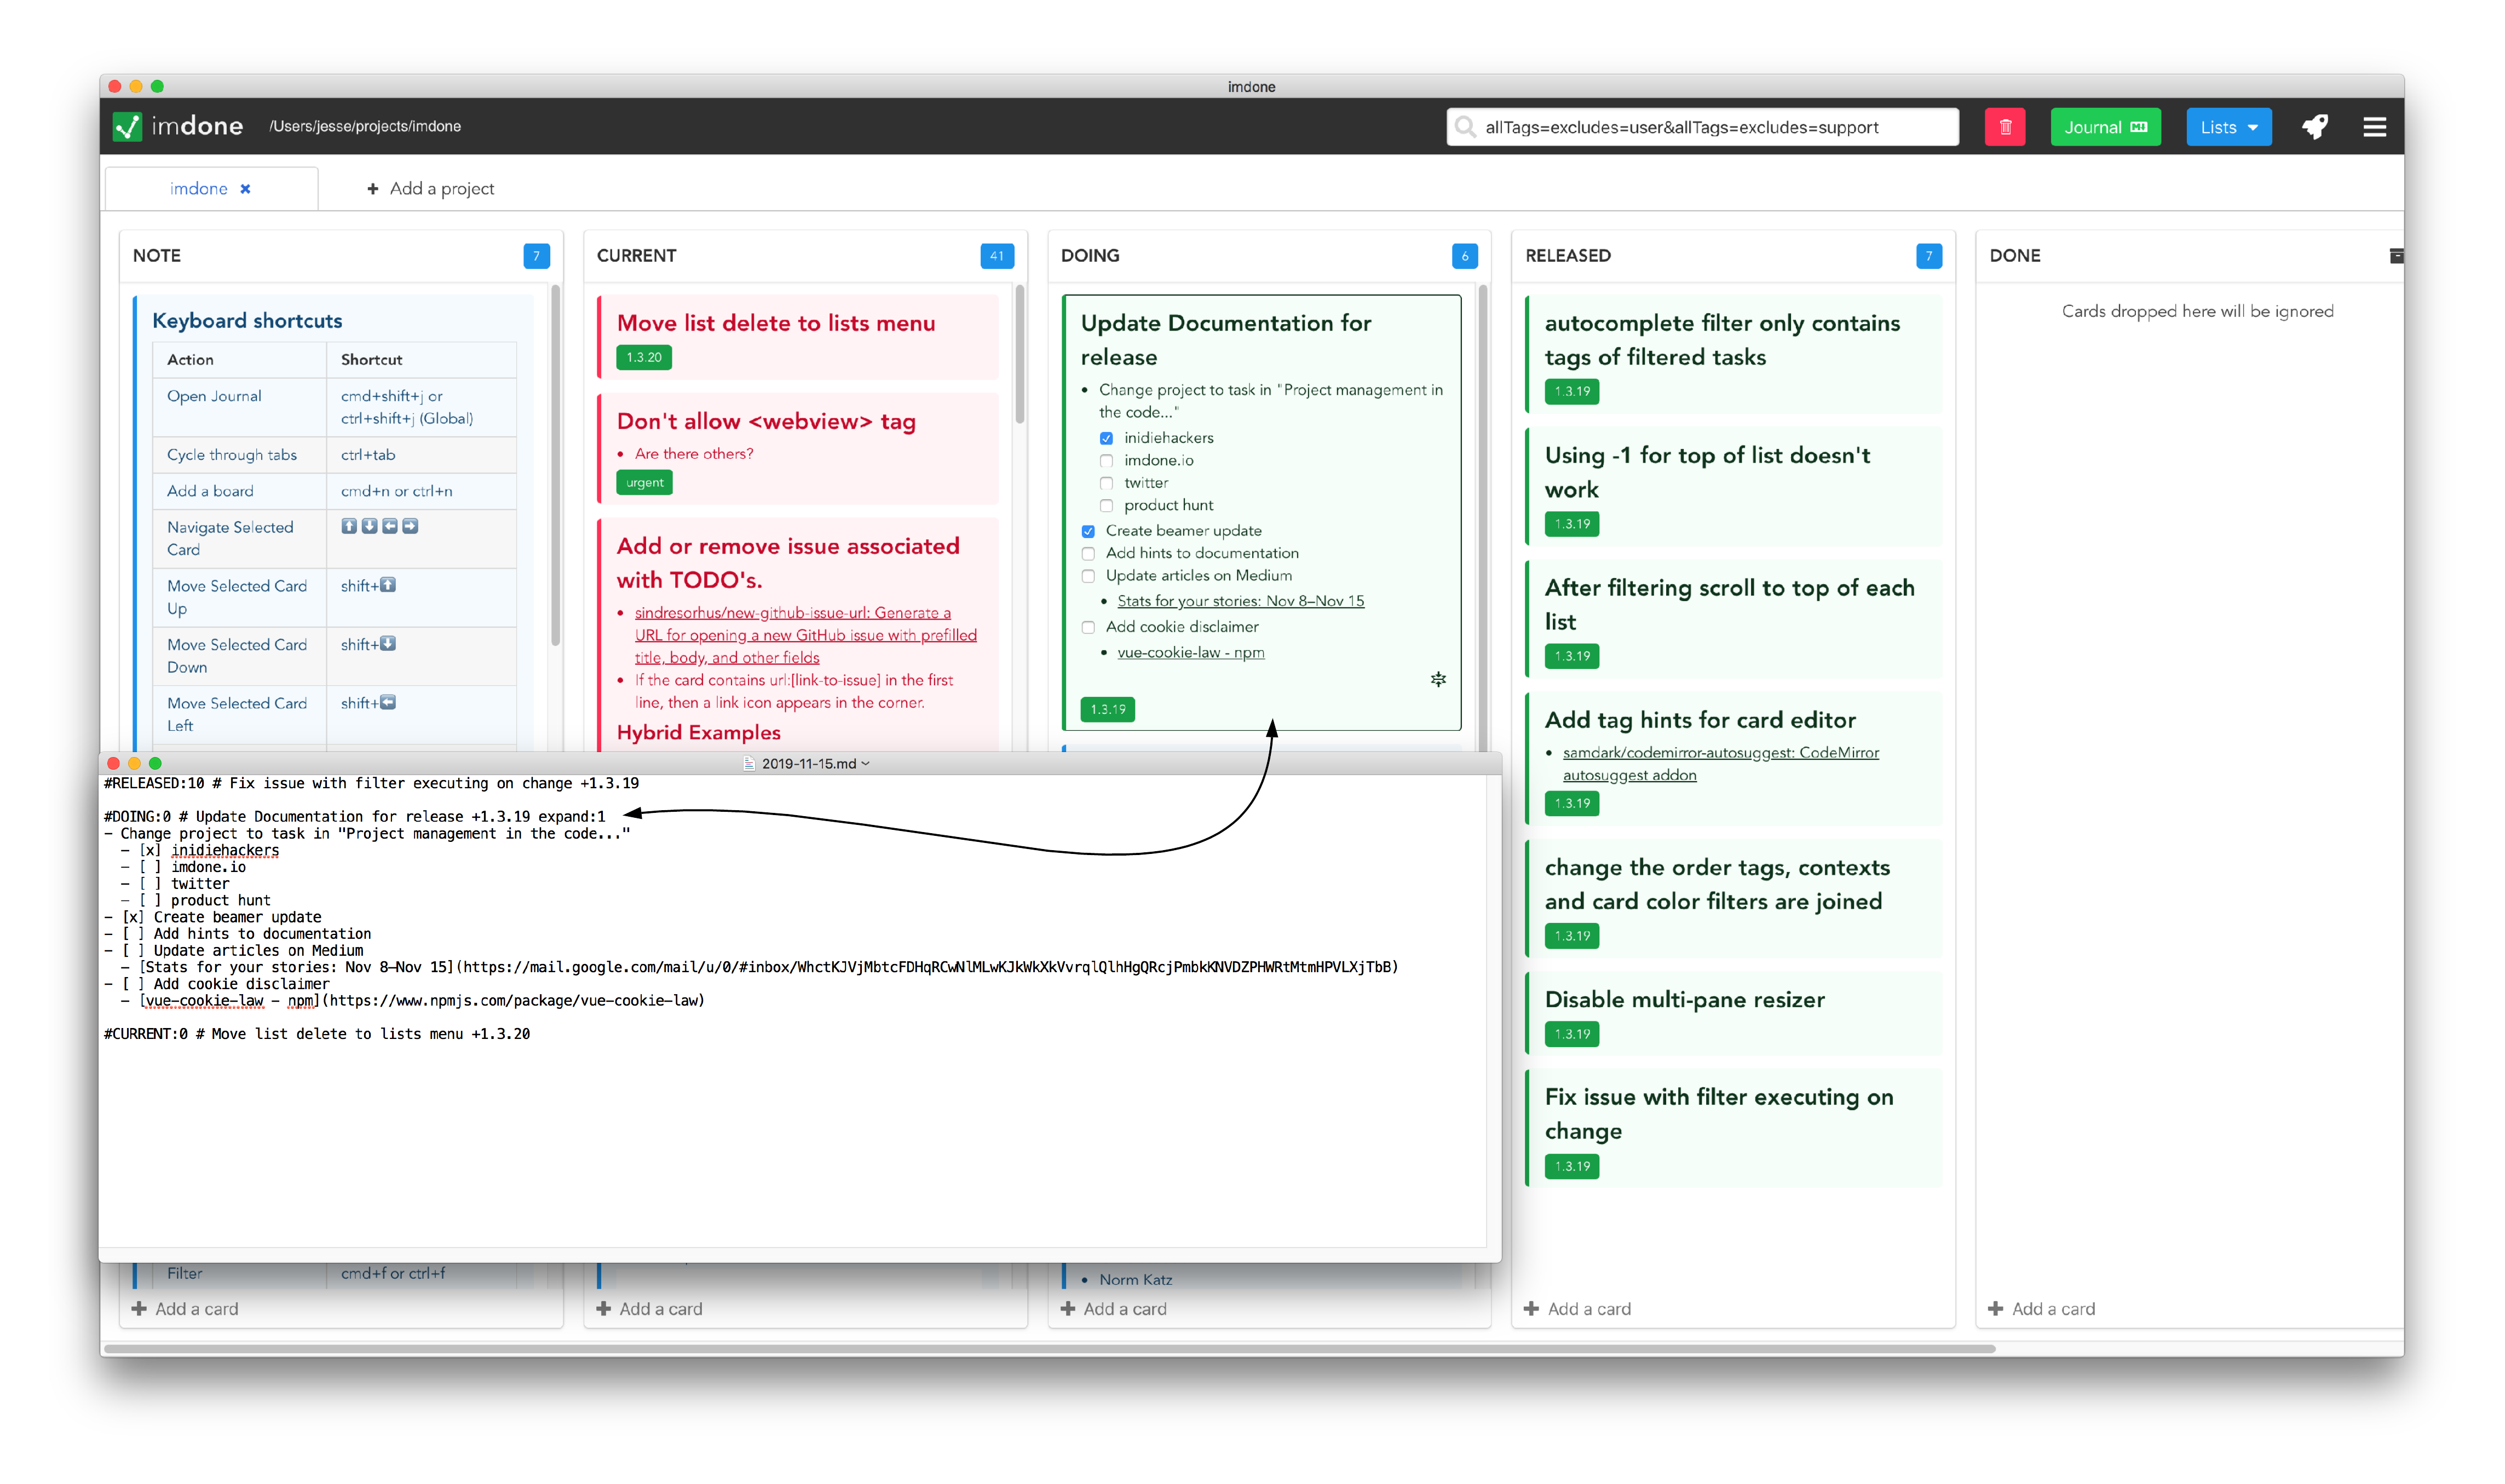
Task: Select card Don't allow webview tag
Action: tap(797, 448)
